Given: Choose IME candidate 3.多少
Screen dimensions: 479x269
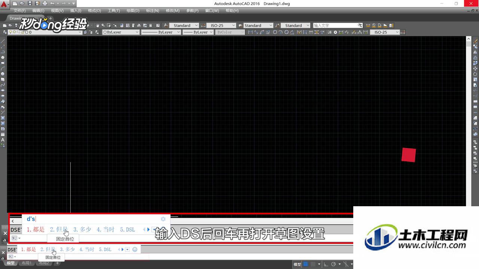Looking at the screenshot, I should 67,249.
